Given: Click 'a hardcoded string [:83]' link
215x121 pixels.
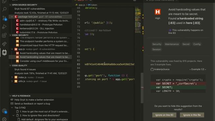Looking at the screenshot, I should coord(186,21).
